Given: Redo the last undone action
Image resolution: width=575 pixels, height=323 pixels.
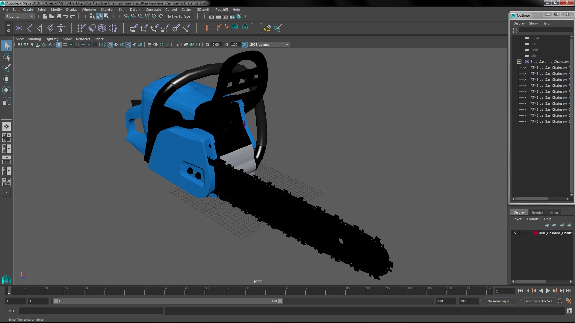Looking at the screenshot, I should coord(72,16).
